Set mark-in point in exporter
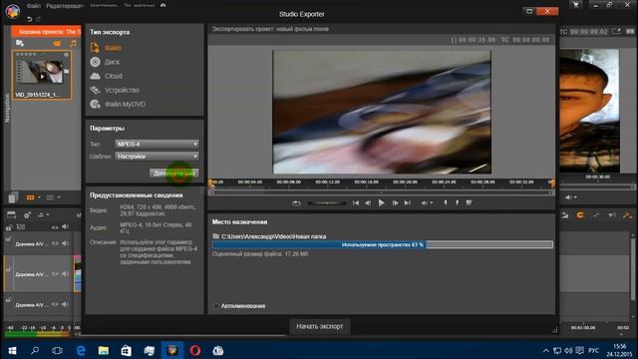 446,202
